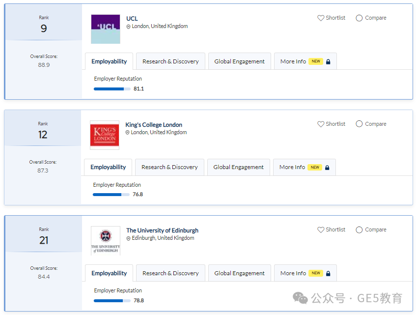Click the location pin icon under UCL
Viewport: 416px width, 315px height.
[128, 27]
